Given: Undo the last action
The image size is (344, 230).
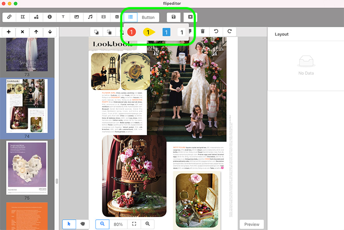Looking at the screenshot, I should click(216, 31).
